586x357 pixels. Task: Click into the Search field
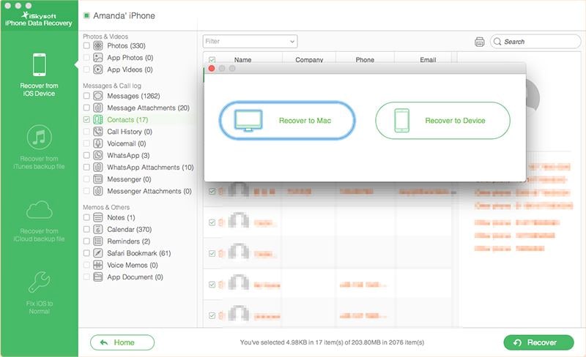(x=535, y=42)
